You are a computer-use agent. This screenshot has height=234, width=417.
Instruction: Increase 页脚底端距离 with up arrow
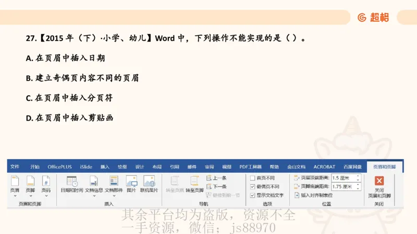coord(358,185)
